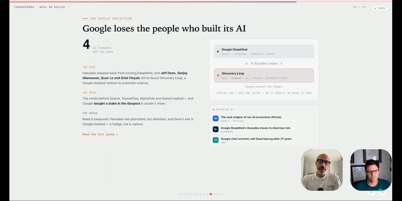Select the Google DeepMind card
Image resolution: width=402 pixels, height=201 pixels.
click(264, 52)
